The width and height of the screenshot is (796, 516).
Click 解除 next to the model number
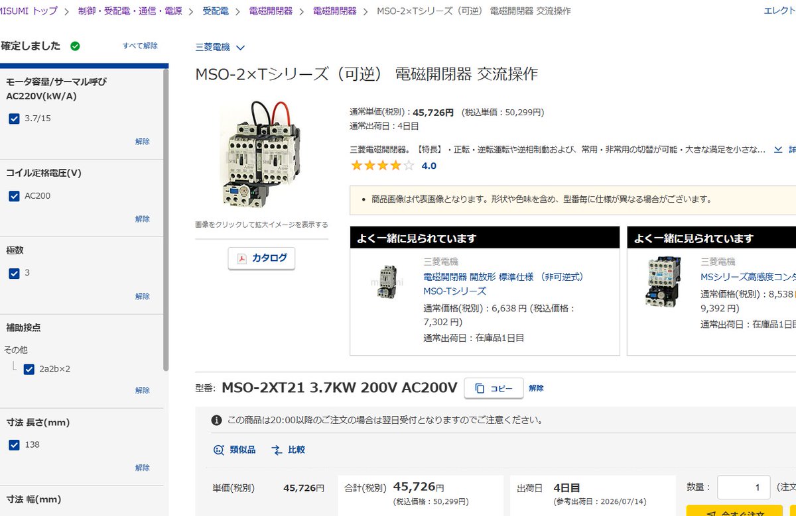537,388
